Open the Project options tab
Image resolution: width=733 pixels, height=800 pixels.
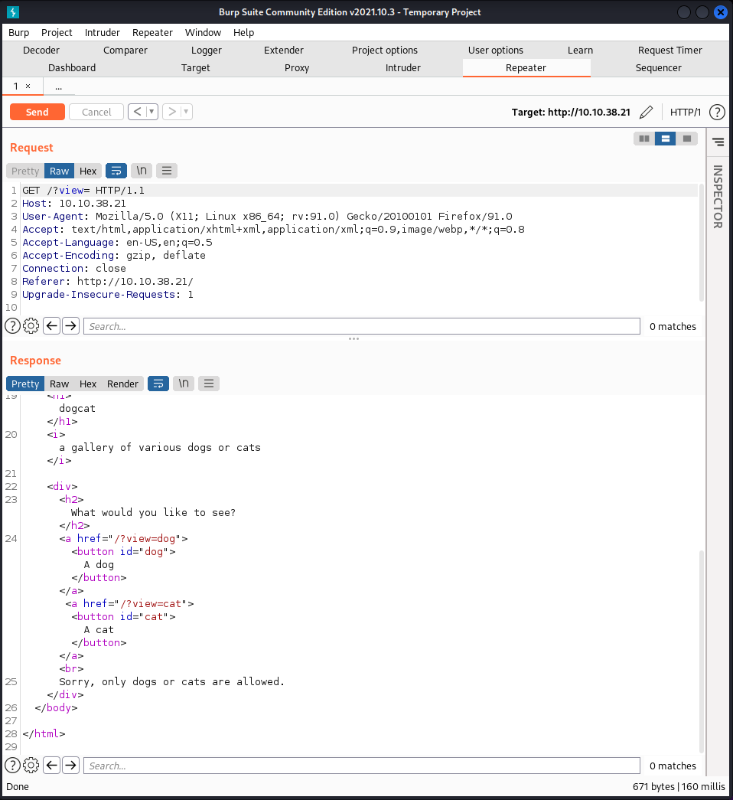385,50
